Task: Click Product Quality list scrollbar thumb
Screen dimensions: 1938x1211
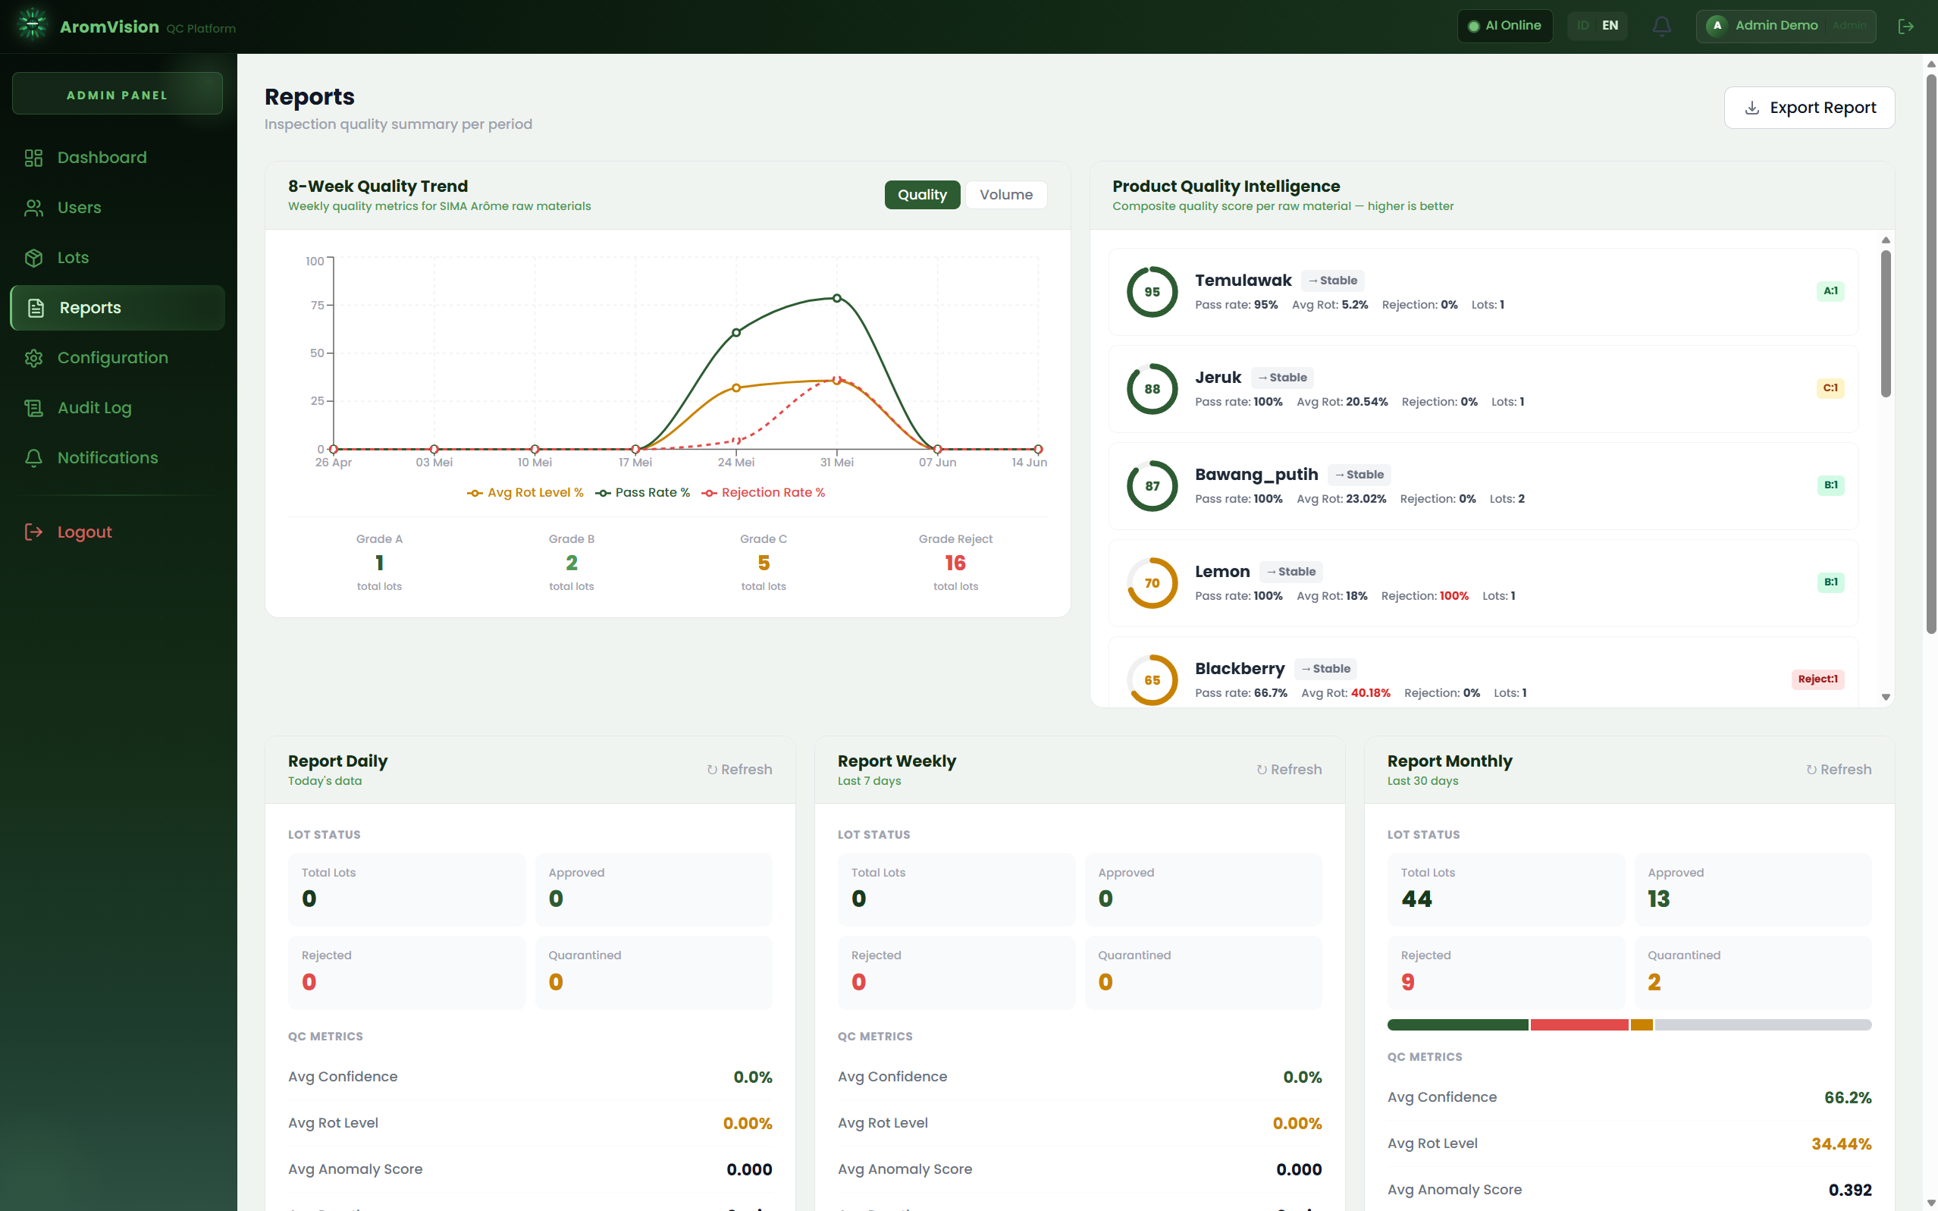Action: point(1885,323)
